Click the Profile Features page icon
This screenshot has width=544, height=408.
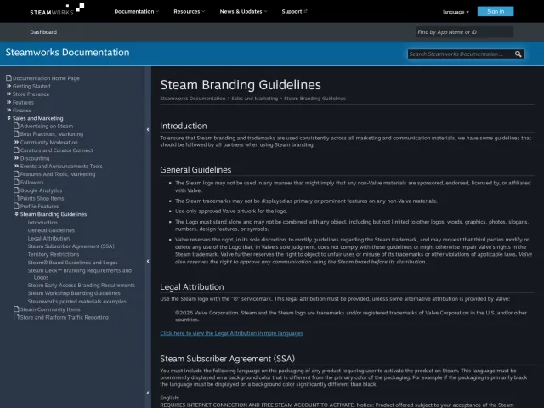tap(16, 206)
